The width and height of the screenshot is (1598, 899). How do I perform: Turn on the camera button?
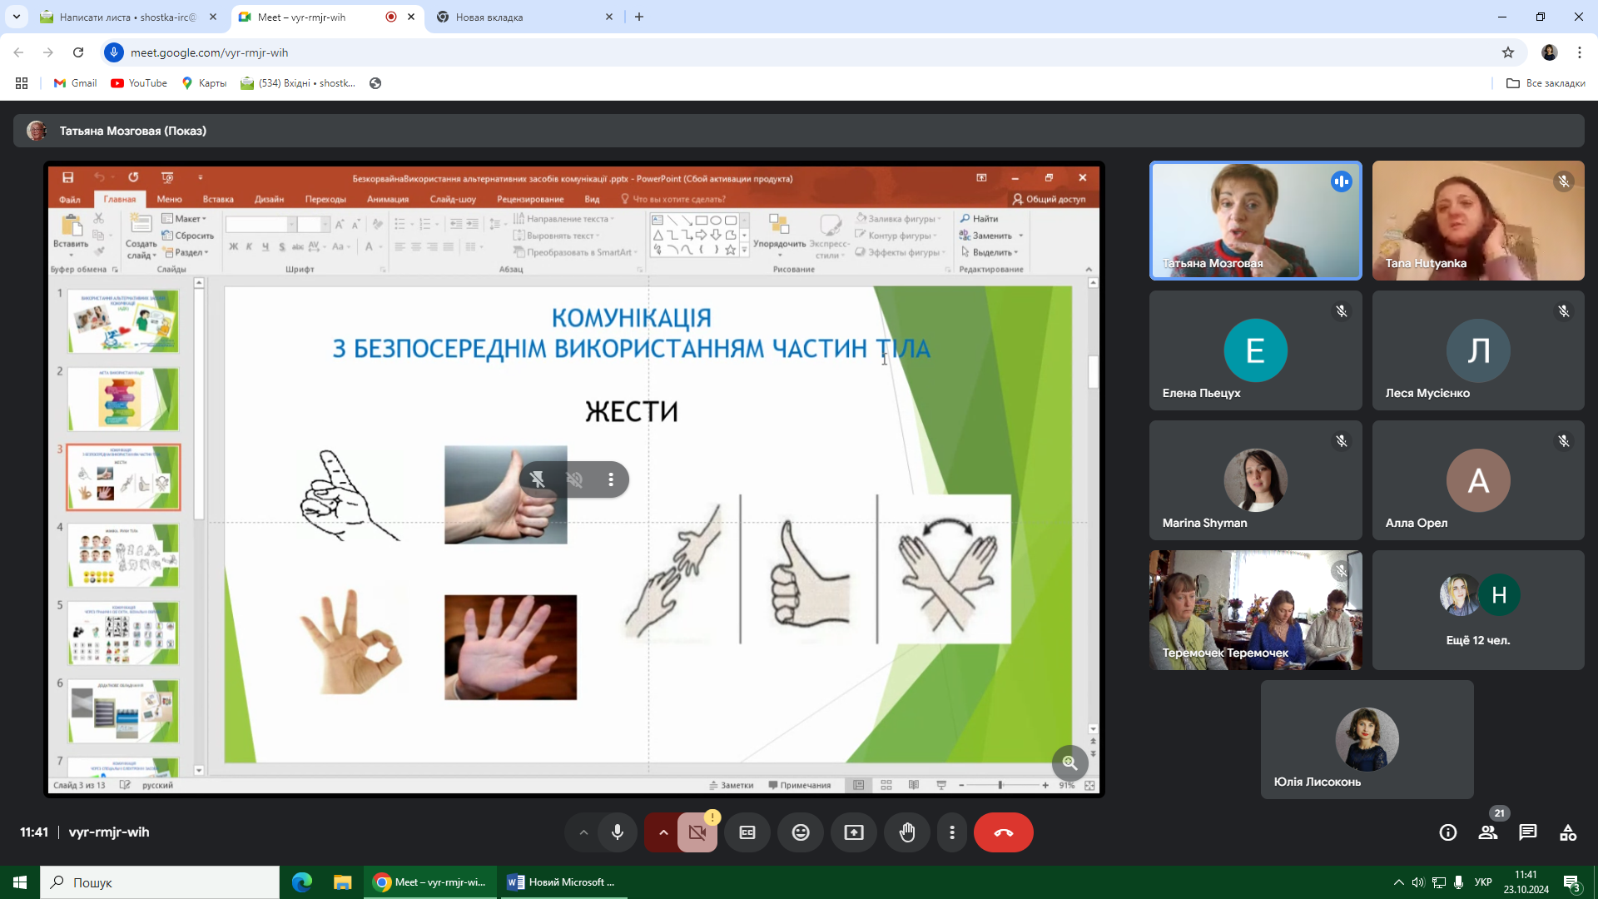(697, 832)
